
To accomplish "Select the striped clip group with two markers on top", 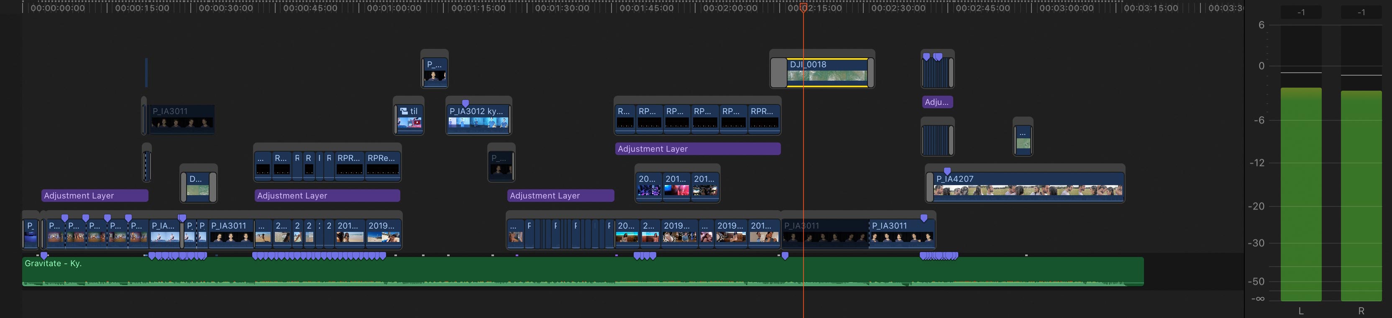I will (x=937, y=72).
